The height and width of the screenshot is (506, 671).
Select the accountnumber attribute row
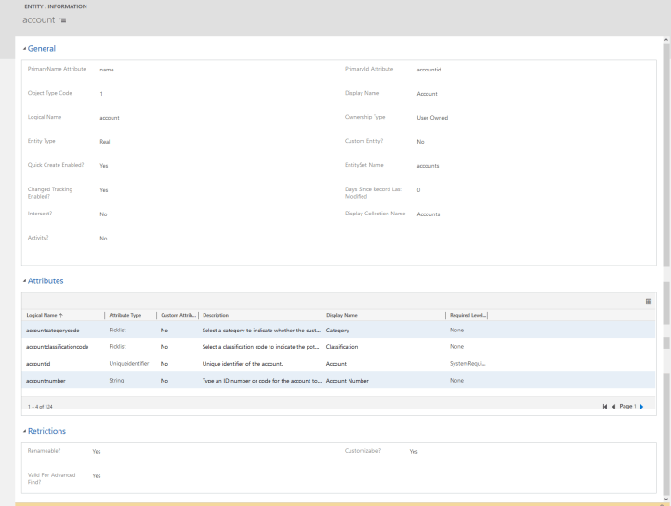click(49, 380)
